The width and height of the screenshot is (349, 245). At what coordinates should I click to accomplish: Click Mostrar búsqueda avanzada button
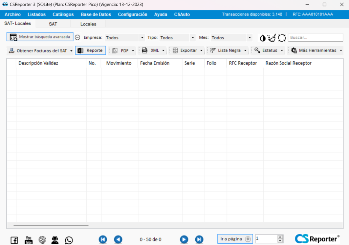[40, 37]
